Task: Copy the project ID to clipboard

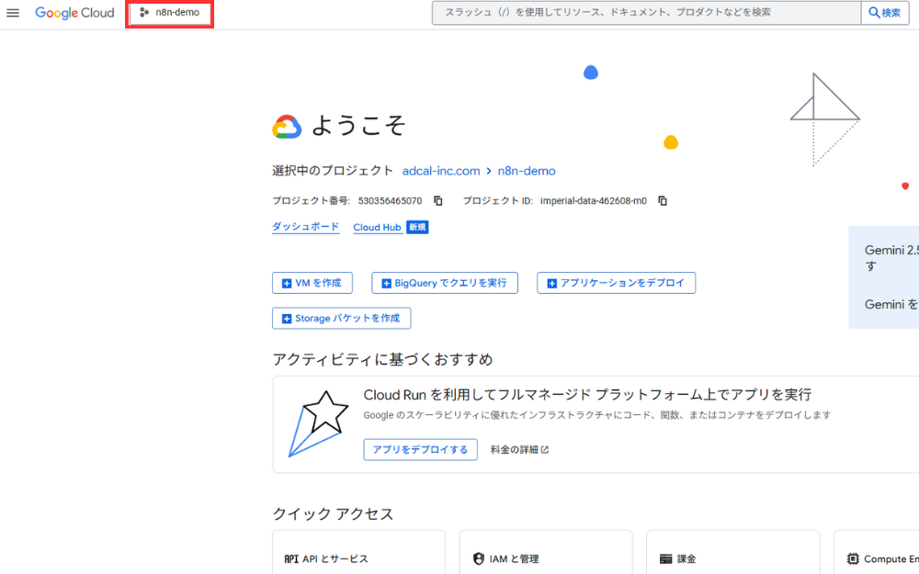Action: click(663, 201)
